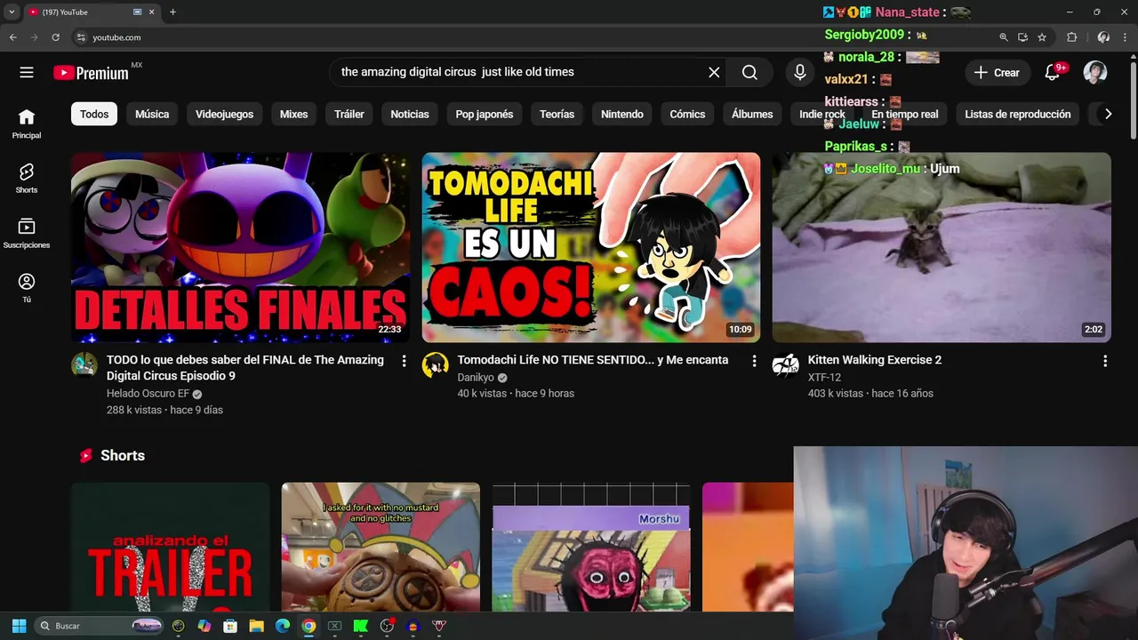The image size is (1138, 640).
Task: Select the Videojuegos filter chip
Action: [224, 114]
